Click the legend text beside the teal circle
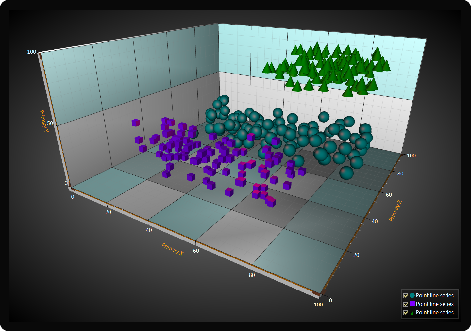 click(434, 295)
